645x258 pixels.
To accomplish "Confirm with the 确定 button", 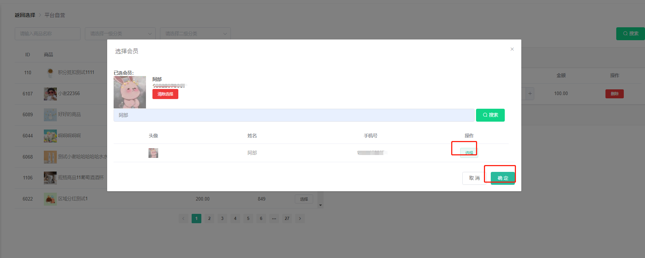I will (x=503, y=178).
